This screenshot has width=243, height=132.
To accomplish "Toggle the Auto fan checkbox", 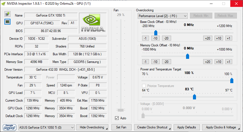I will click(x=117, y=118).
